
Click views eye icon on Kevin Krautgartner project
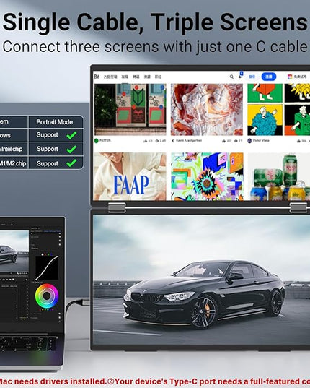236,141
